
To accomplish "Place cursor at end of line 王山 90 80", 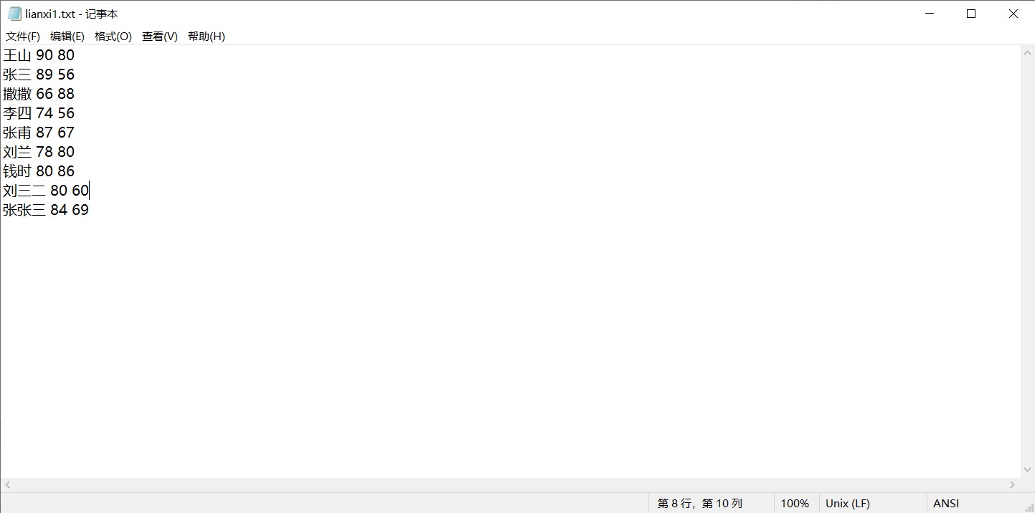I will [75, 55].
